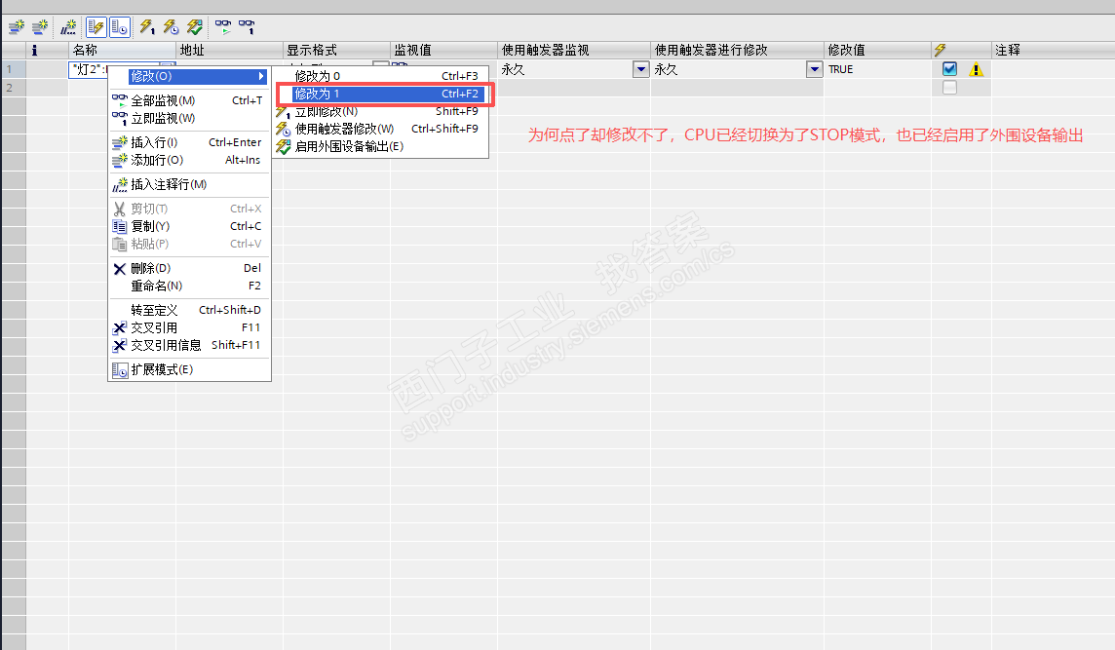This screenshot has width=1115, height=650.
Task: Open the 使用触发器进行修改 dropdown in row 1
Action: point(814,69)
